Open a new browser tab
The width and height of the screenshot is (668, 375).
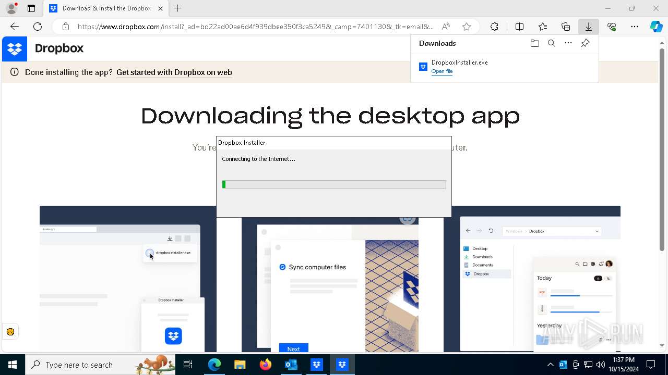(178, 8)
